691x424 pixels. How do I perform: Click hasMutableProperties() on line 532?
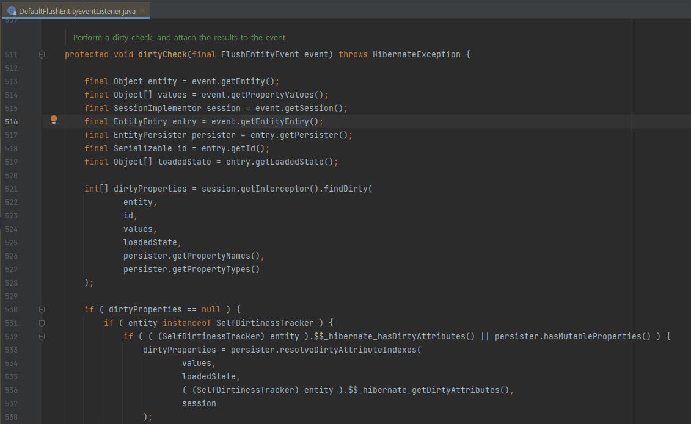[597, 337]
